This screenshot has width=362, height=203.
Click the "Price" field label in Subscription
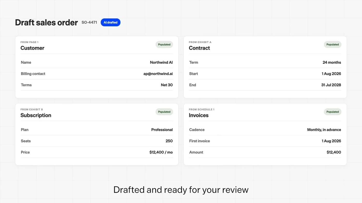(x=25, y=152)
